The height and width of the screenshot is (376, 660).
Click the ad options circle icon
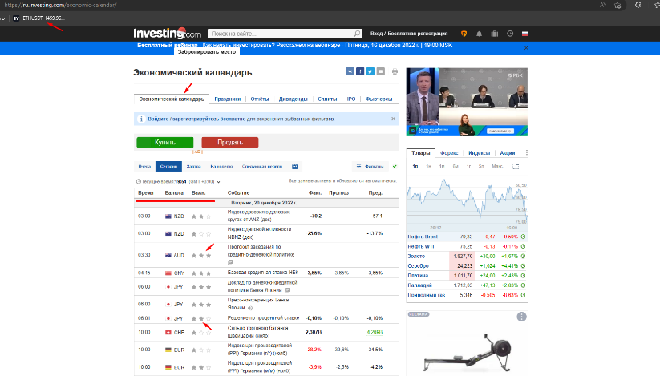(521, 317)
